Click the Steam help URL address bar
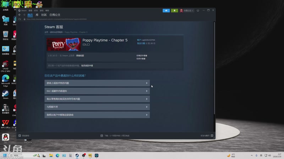This screenshot has width=284, height=159. [56, 19]
